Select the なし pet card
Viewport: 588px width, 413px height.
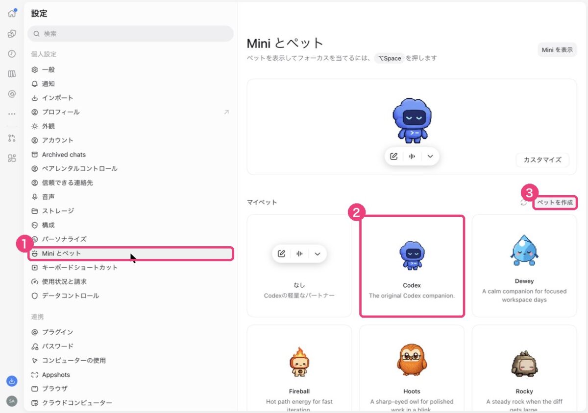pos(299,266)
